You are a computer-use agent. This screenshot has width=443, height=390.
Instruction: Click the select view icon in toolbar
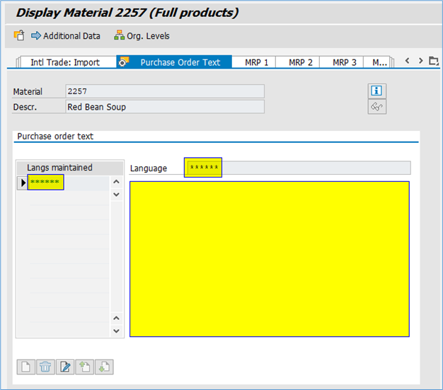tap(19, 35)
